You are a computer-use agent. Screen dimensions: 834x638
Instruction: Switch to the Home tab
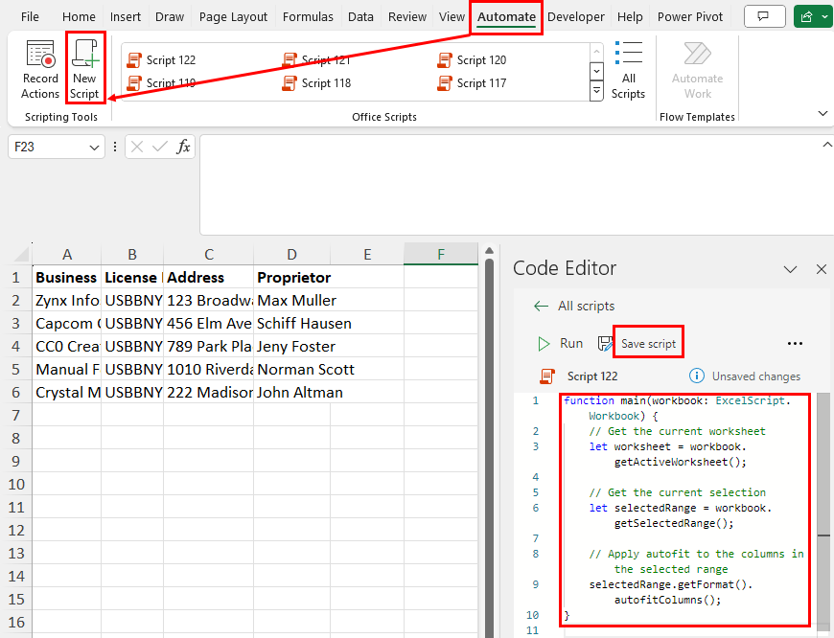(x=79, y=17)
